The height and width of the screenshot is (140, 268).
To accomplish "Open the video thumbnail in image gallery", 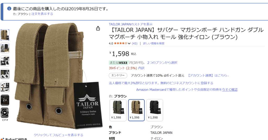I will tap(5, 113).
